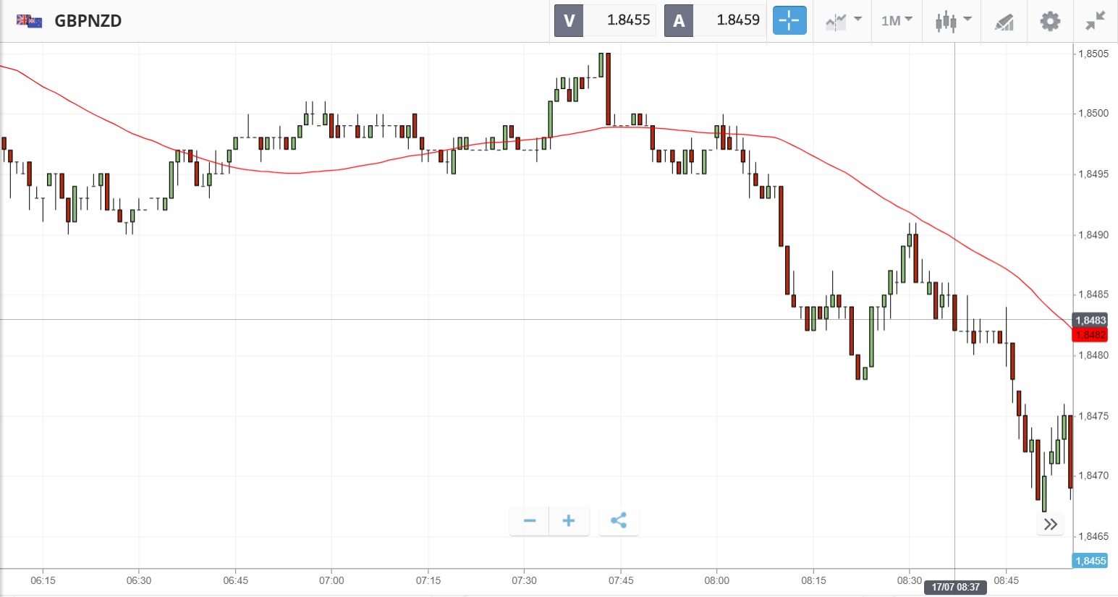The width and height of the screenshot is (1118, 597).
Task: Click the GBPNZD flag icon
Action: (x=29, y=21)
